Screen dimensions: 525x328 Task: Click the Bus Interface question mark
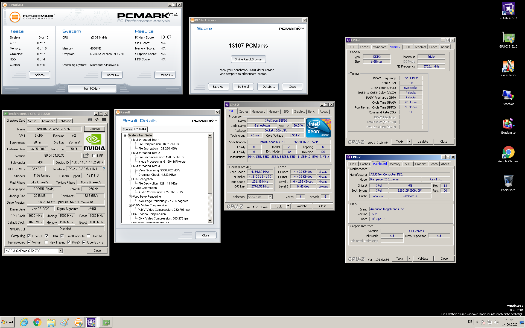tap(104, 169)
